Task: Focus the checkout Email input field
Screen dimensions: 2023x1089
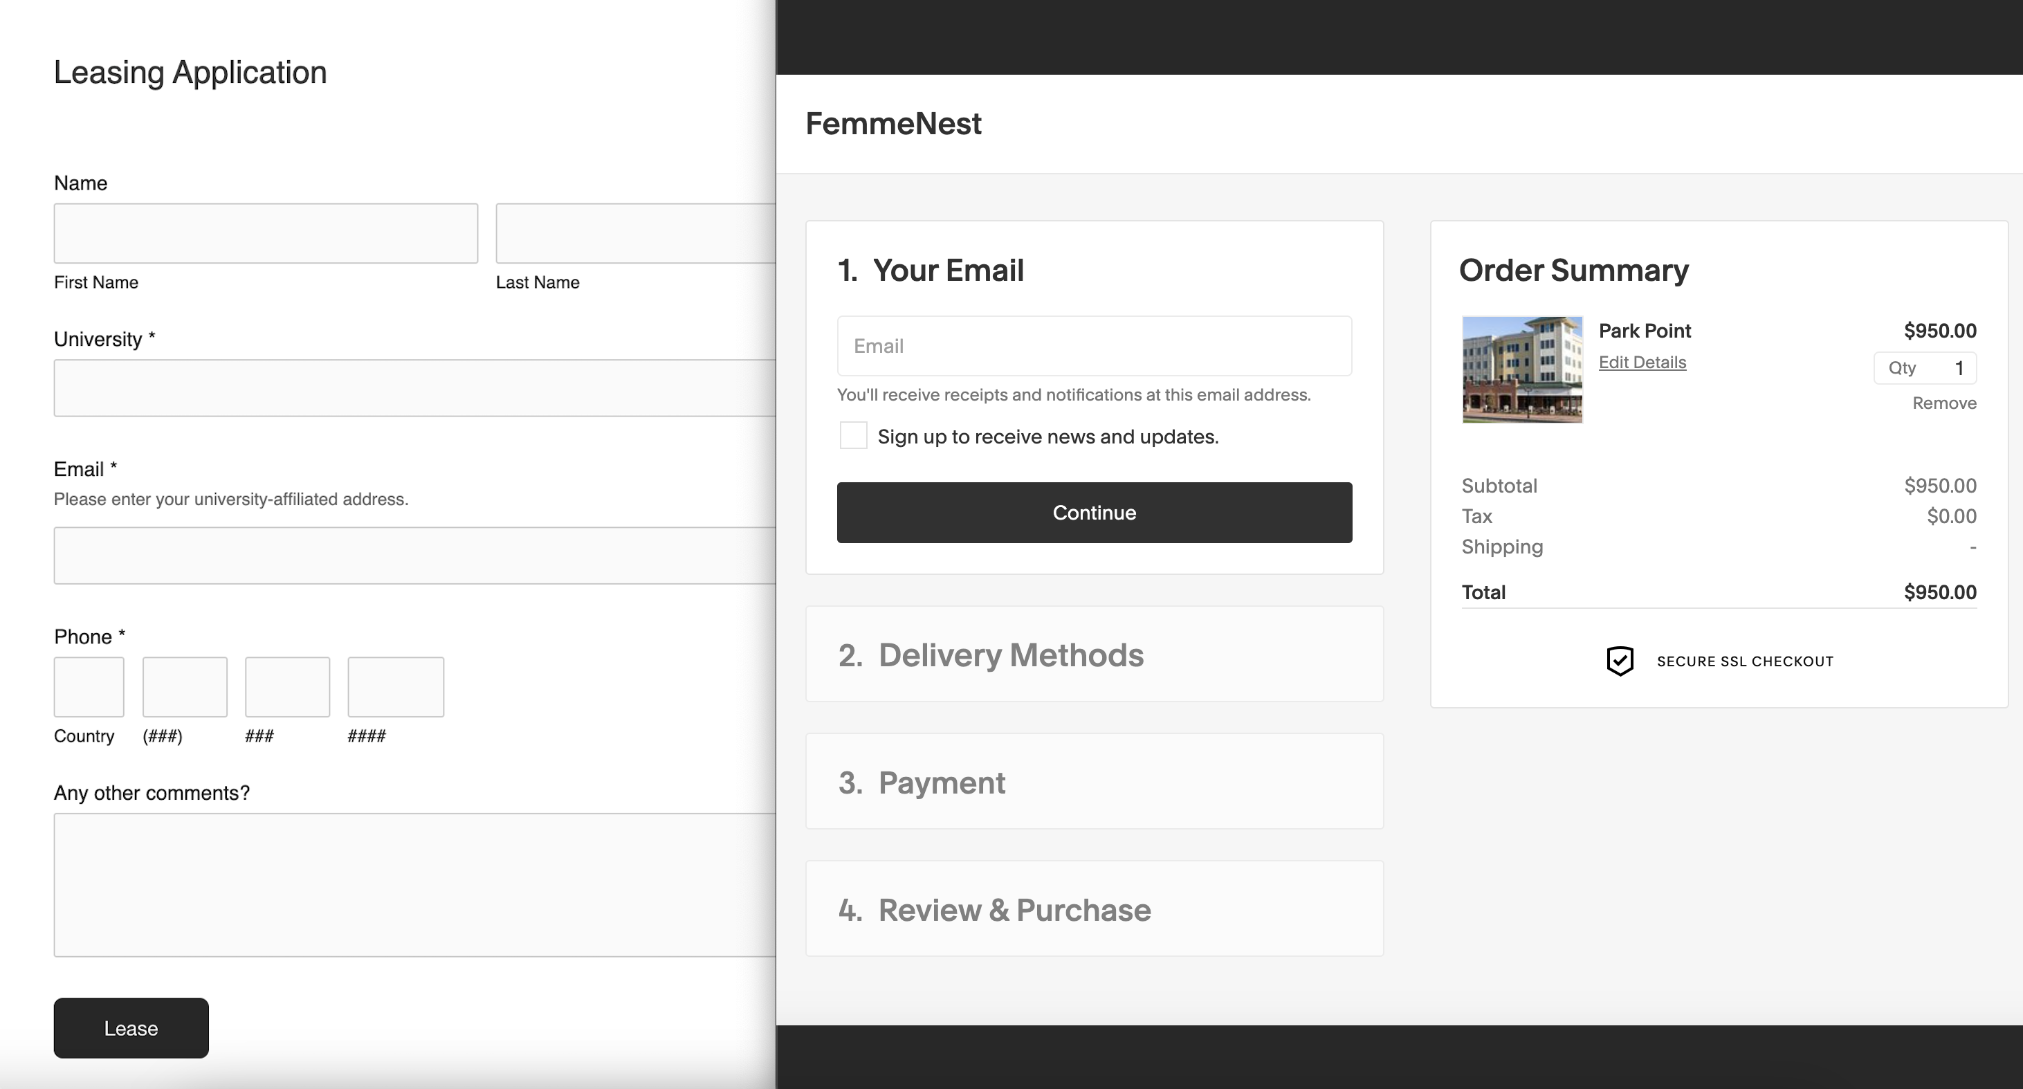Action: tap(1094, 346)
